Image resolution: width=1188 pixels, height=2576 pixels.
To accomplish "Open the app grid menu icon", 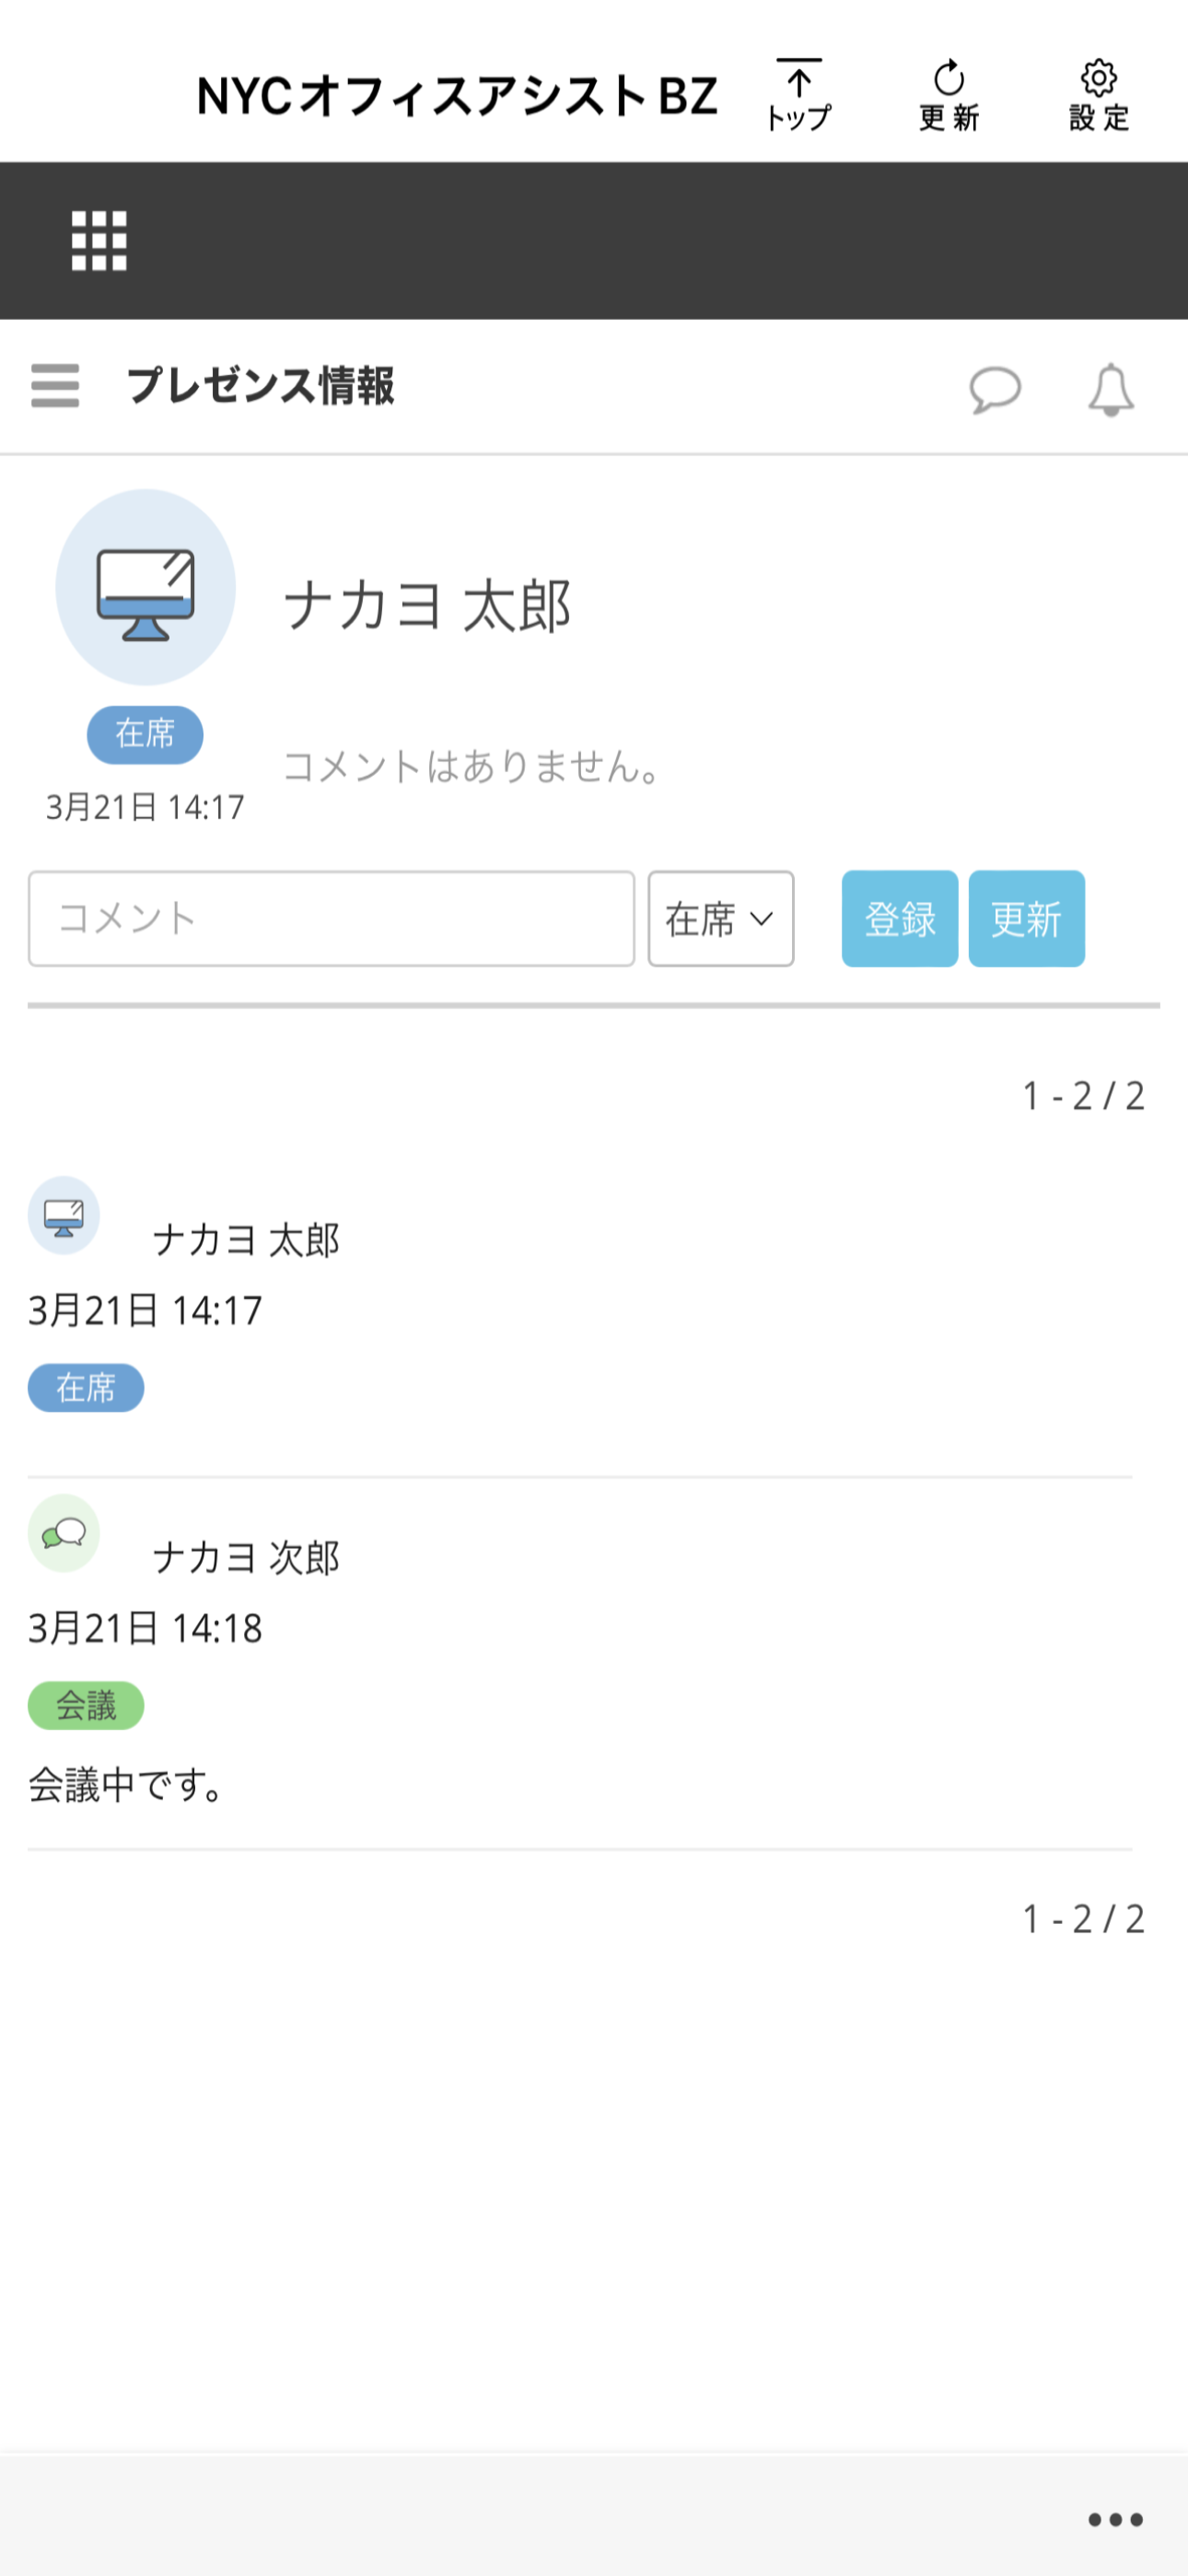I will tap(99, 240).
